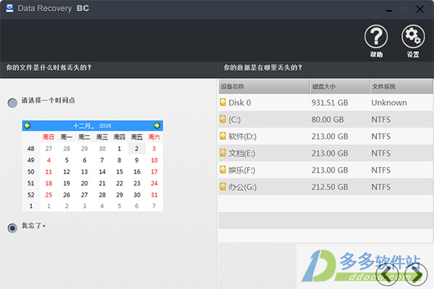
Task: Sort by 设备名称 column header
Action: [264, 87]
